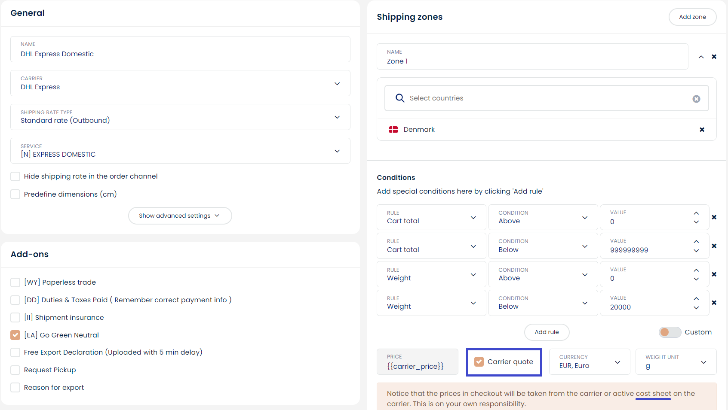
Task: Uncheck the Carrier quote checkbox
Action: tap(479, 362)
